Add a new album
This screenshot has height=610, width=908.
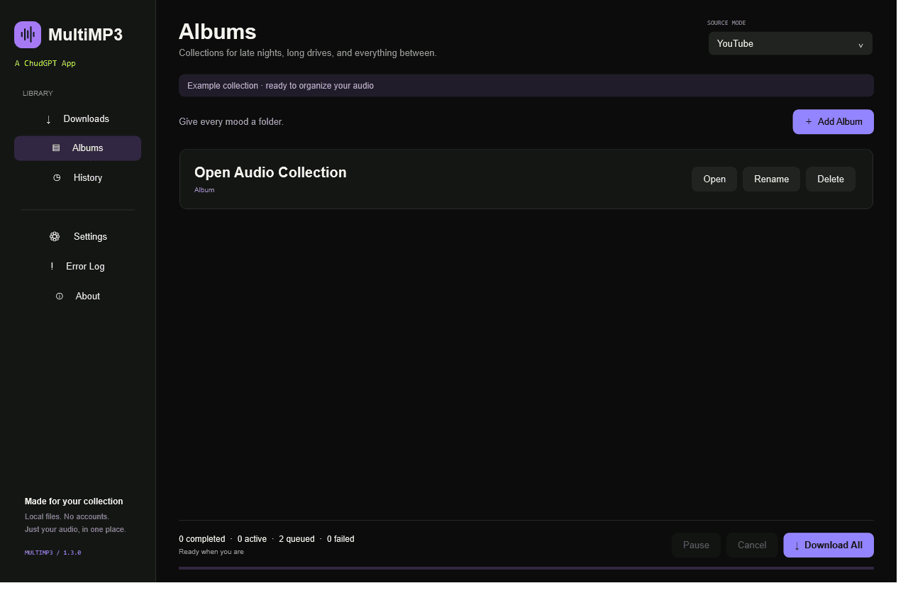[833, 122]
